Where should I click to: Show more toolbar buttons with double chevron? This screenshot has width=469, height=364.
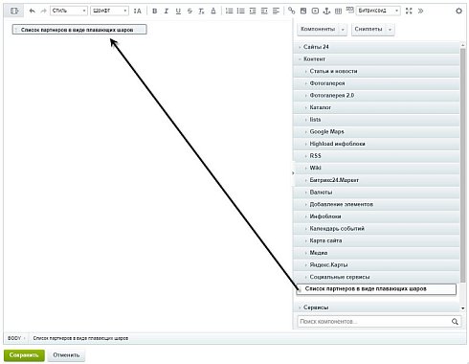(x=420, y=11)
